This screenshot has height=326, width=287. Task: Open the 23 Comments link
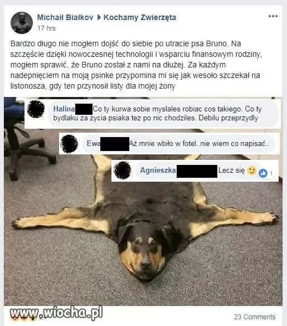[x=255, y=317]
